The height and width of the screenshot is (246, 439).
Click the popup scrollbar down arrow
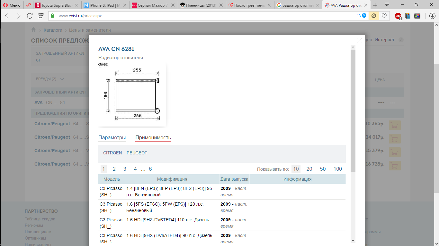click(353, 240)
